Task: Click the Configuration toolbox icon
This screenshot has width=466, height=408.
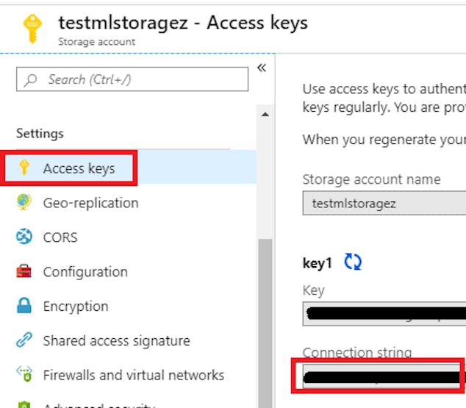Action: point(24,271)
